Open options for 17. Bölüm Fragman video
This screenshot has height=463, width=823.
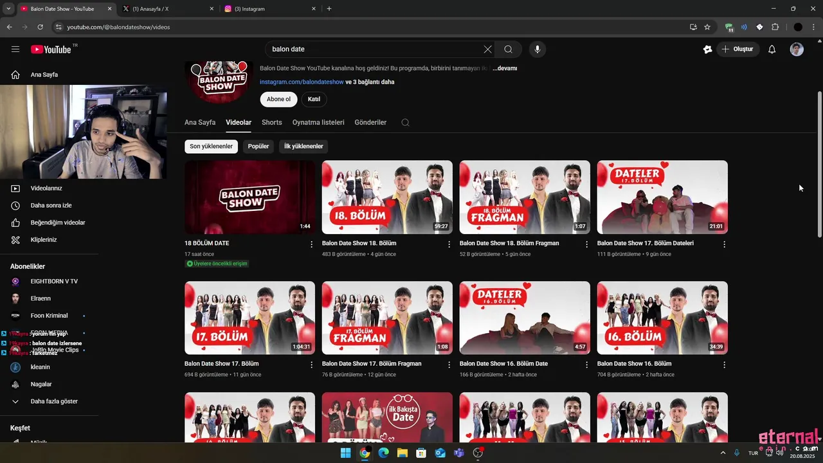(449, 365)
